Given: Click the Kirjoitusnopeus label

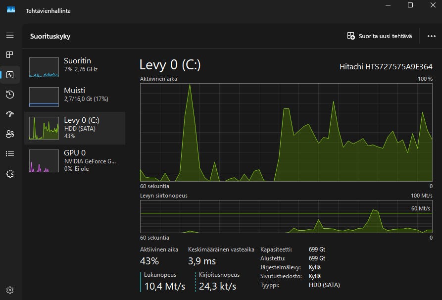Looking at the screenshot, I should click(219, 275).
